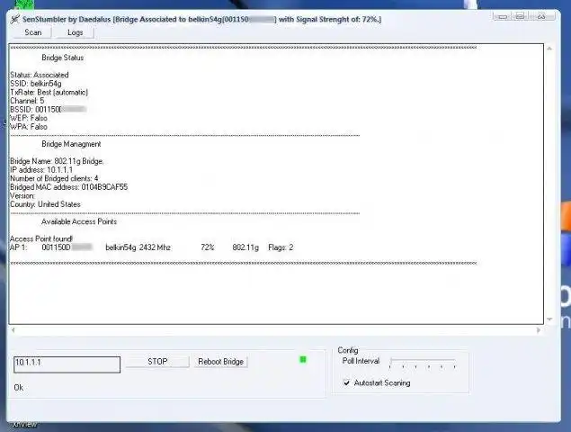Click the 'Poll Interval' label
Image resolution: width=571 pixels, height=432 pixels.
[361, 361]
